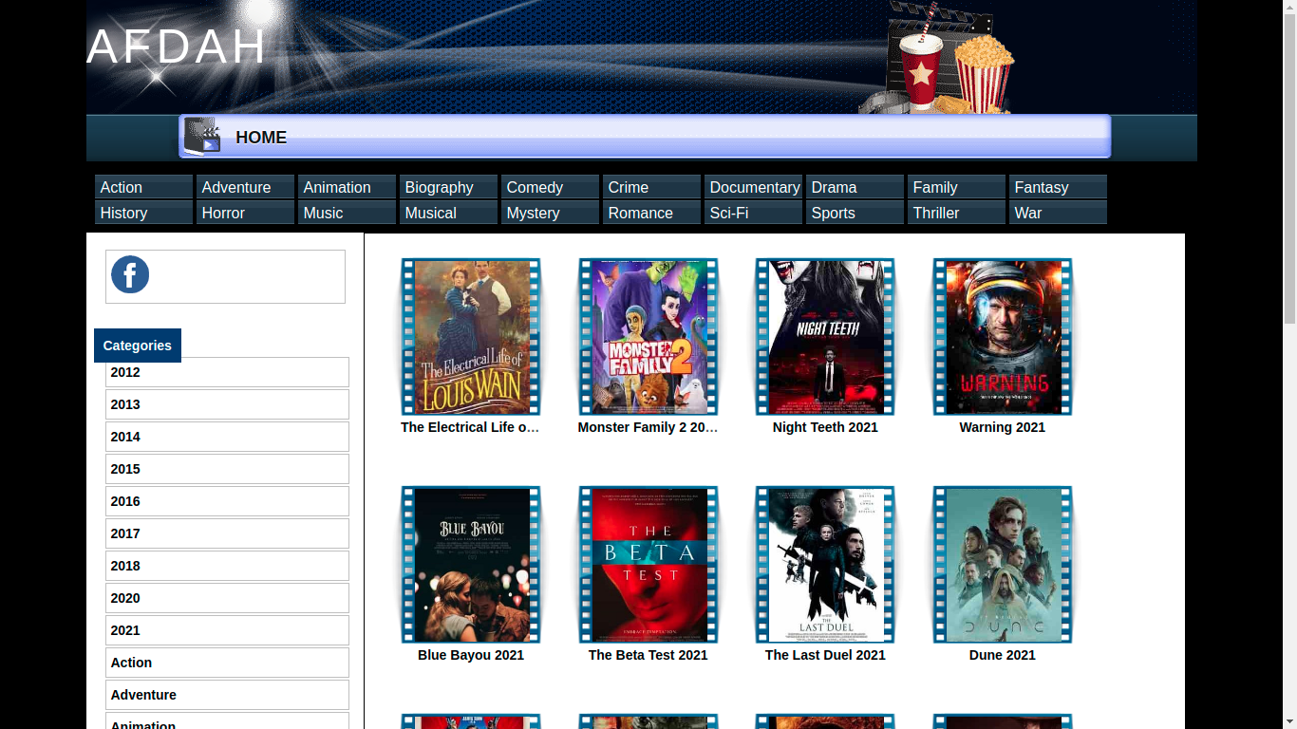Open the Blue Bayou poster
The height and width of the screenshot is (729, 1297).
(471, 565)
